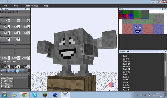This screenshot has width=167, height=98.
Task: Click the Model Tree vertical scrollbar thumb
Action: 165,68
